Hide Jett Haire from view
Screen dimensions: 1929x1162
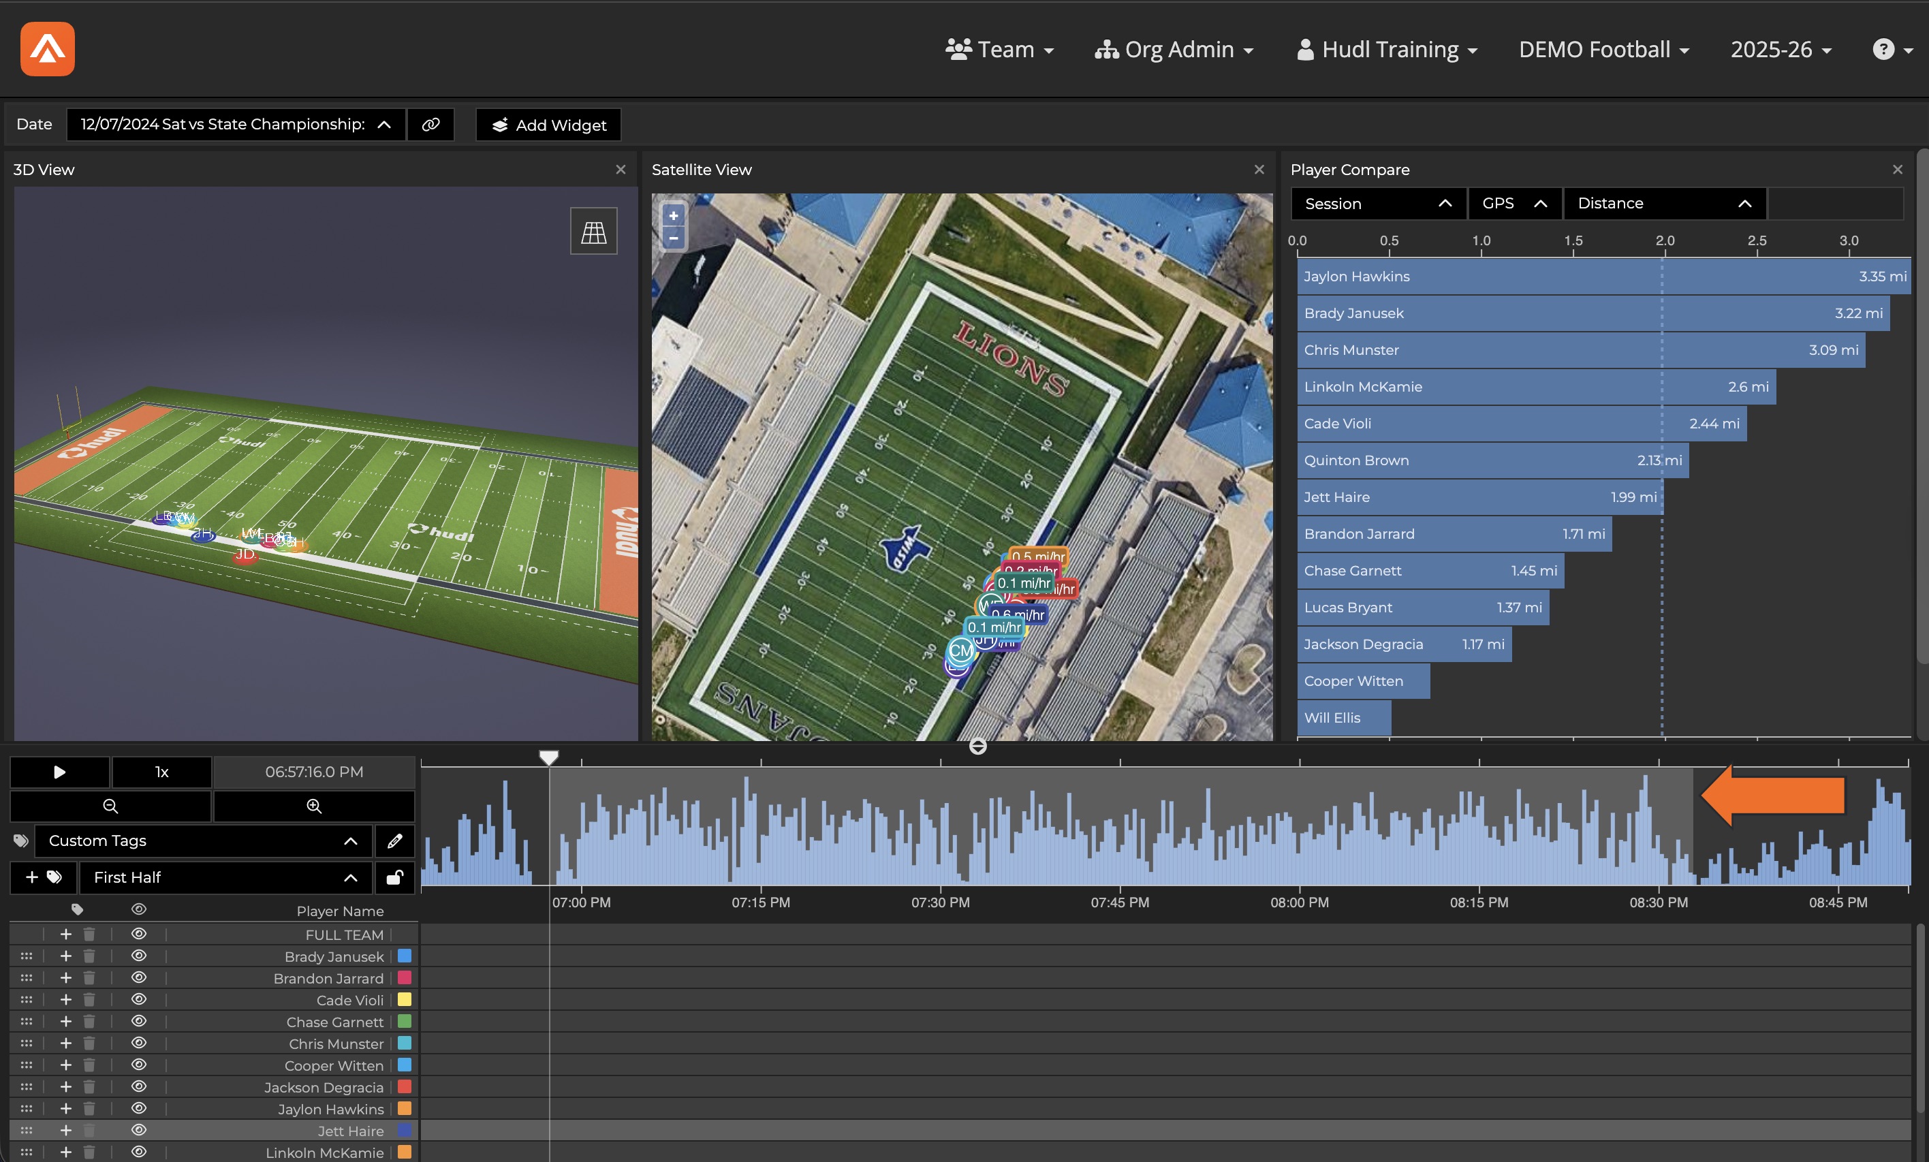click(x=140, y=1131)
